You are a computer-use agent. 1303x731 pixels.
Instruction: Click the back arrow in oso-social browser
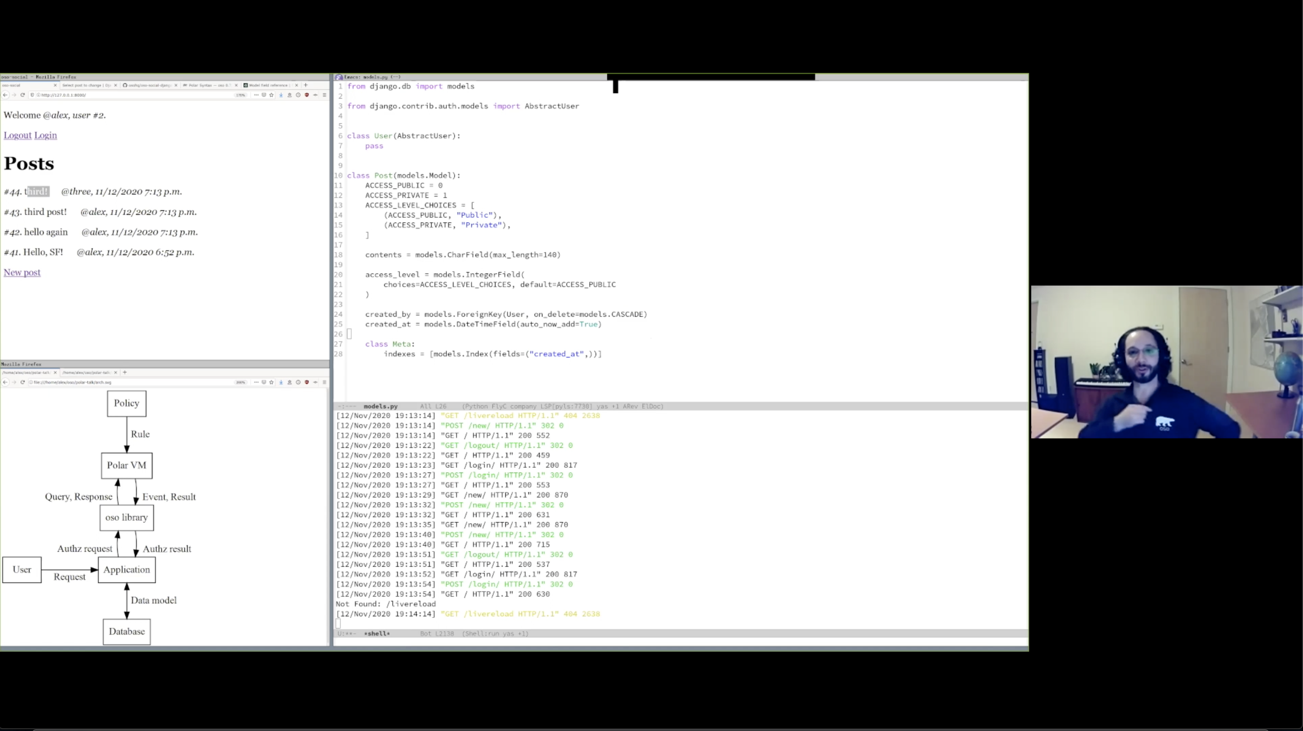[5, 95]
